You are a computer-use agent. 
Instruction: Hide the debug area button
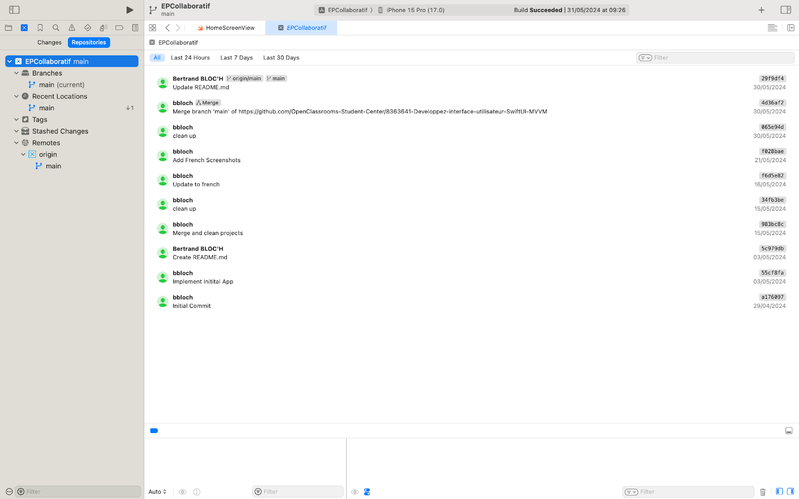point(789,431)
